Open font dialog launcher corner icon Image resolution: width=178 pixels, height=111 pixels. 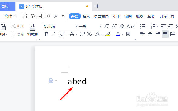[x=135, y=40]
